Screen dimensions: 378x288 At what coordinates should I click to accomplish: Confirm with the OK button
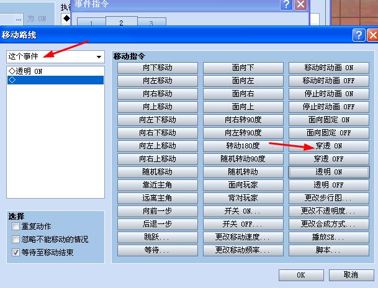(301, 275)
